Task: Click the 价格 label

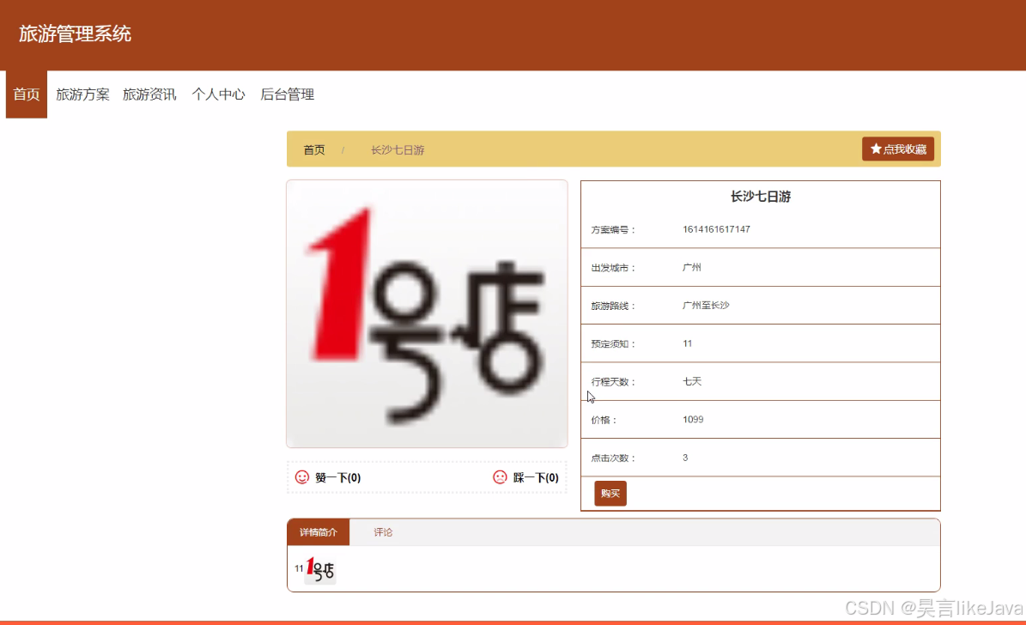Action: pos(604,420)
